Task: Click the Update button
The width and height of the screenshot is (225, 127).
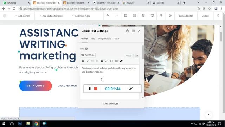Action: (x=205, y=16)
